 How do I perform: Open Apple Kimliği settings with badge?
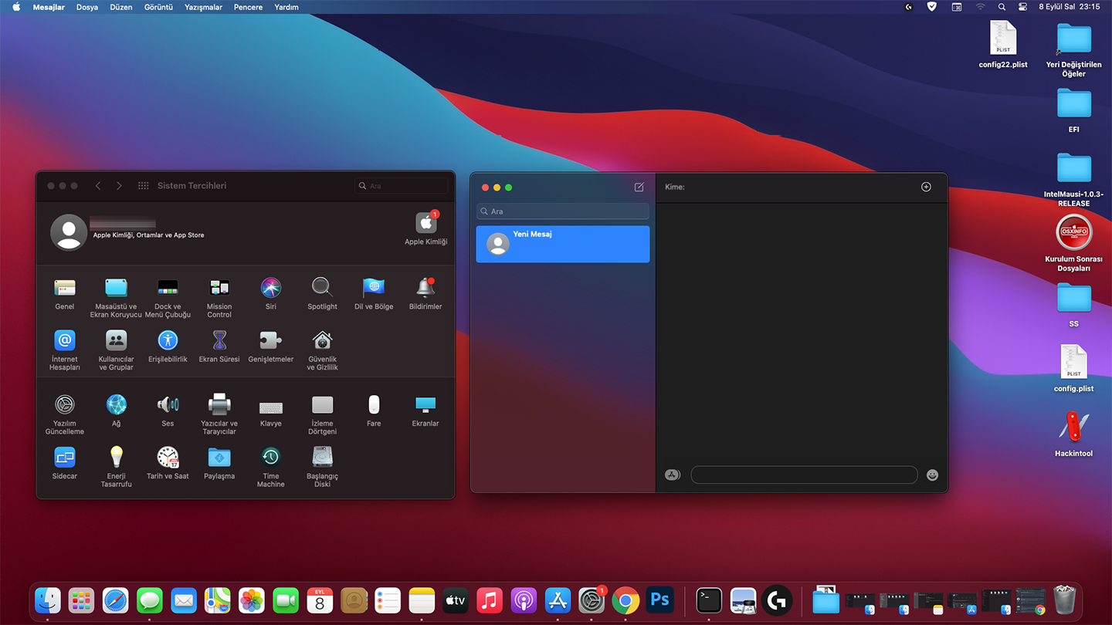pyautogui.click(x=425, y=224)
